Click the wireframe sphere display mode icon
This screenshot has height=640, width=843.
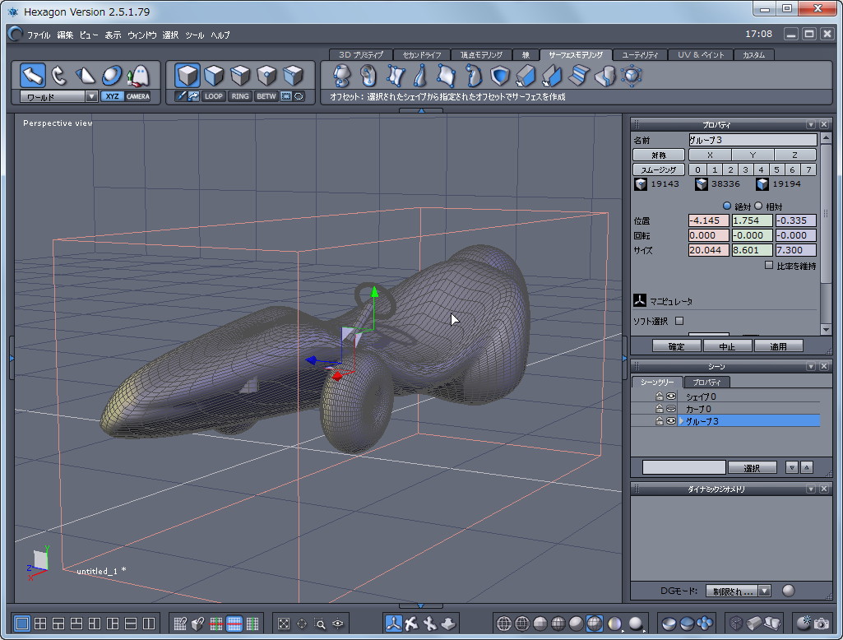504,623
